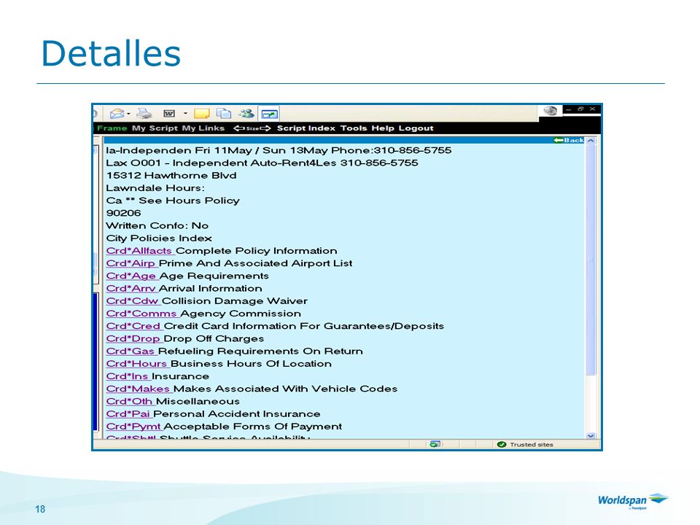The width and height of the screenshot is (700, 525).
Task: Open Crd*Airp airport list link
Action: pyautogui.click(x=131, y=263)
